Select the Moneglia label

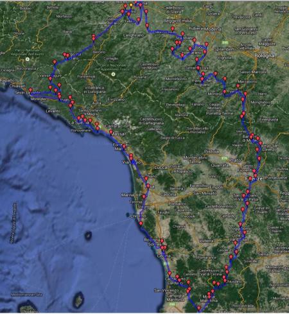point(38,99)
